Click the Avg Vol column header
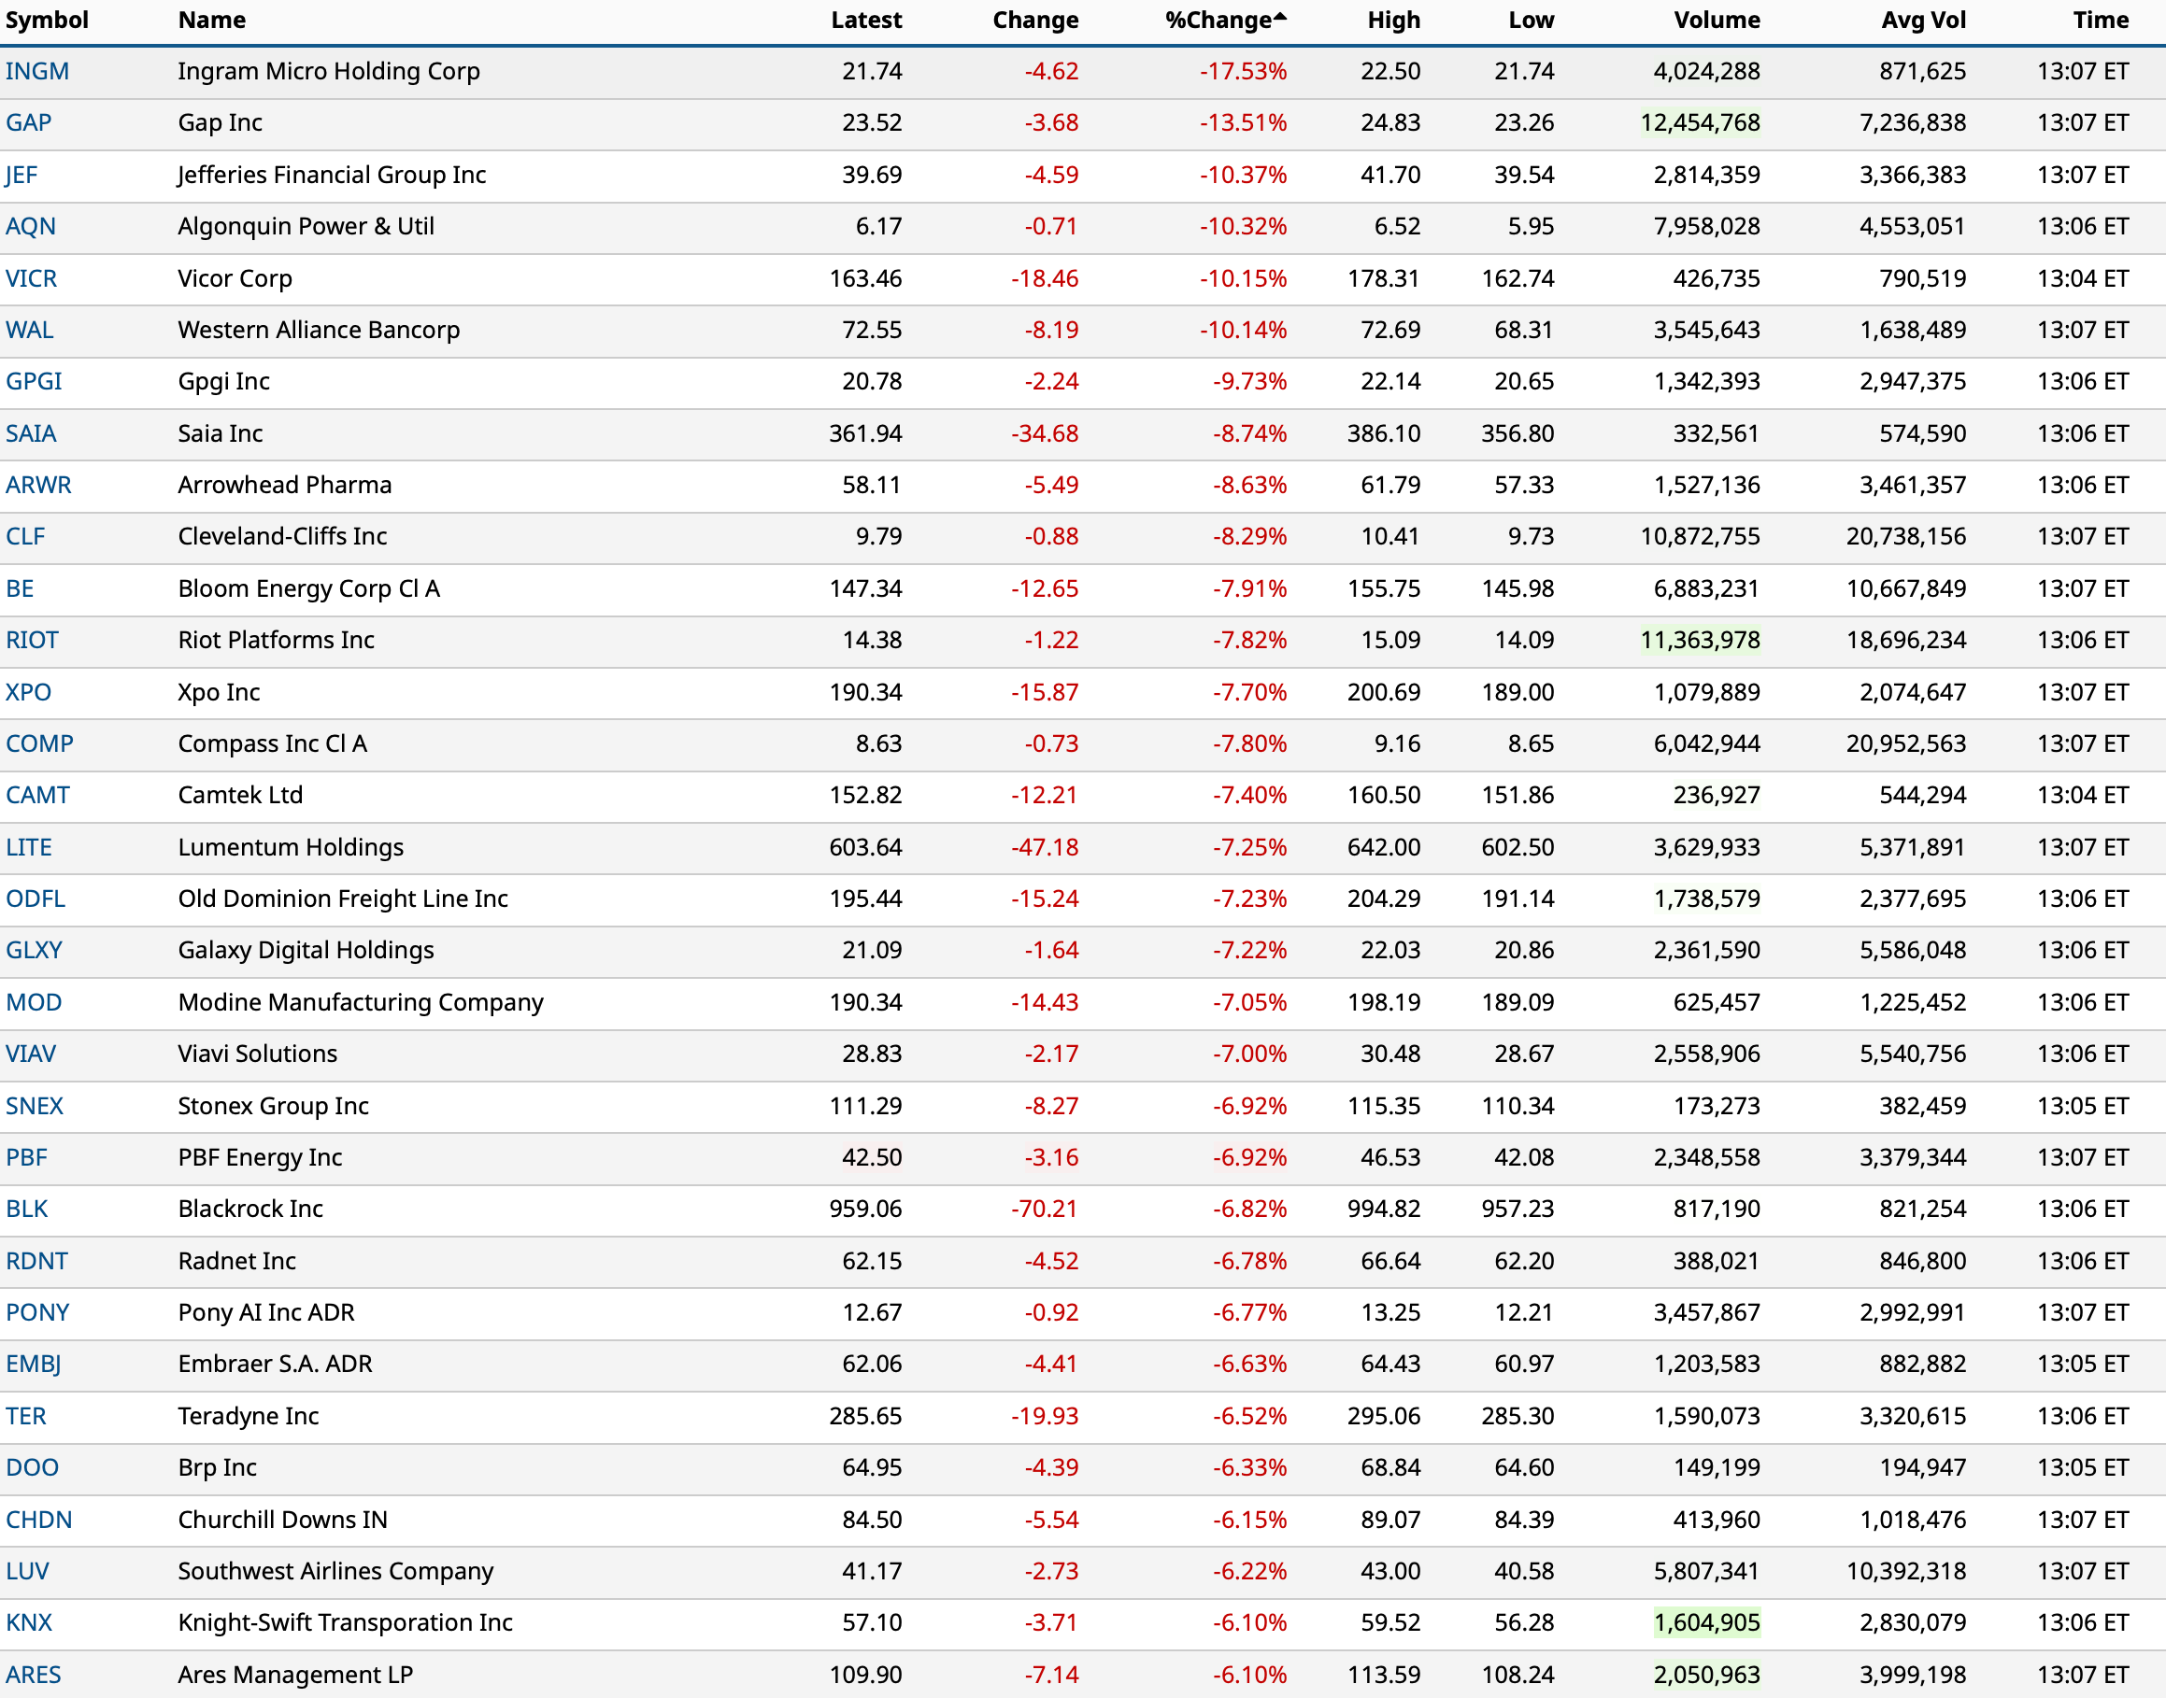 1922,20
